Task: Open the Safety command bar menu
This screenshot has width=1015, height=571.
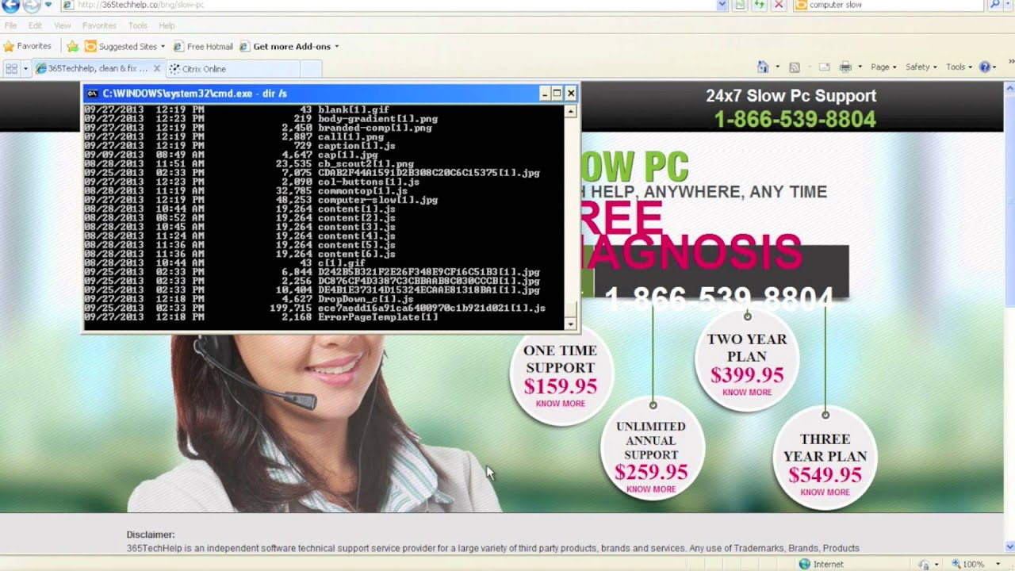Action: pos(921,67)
